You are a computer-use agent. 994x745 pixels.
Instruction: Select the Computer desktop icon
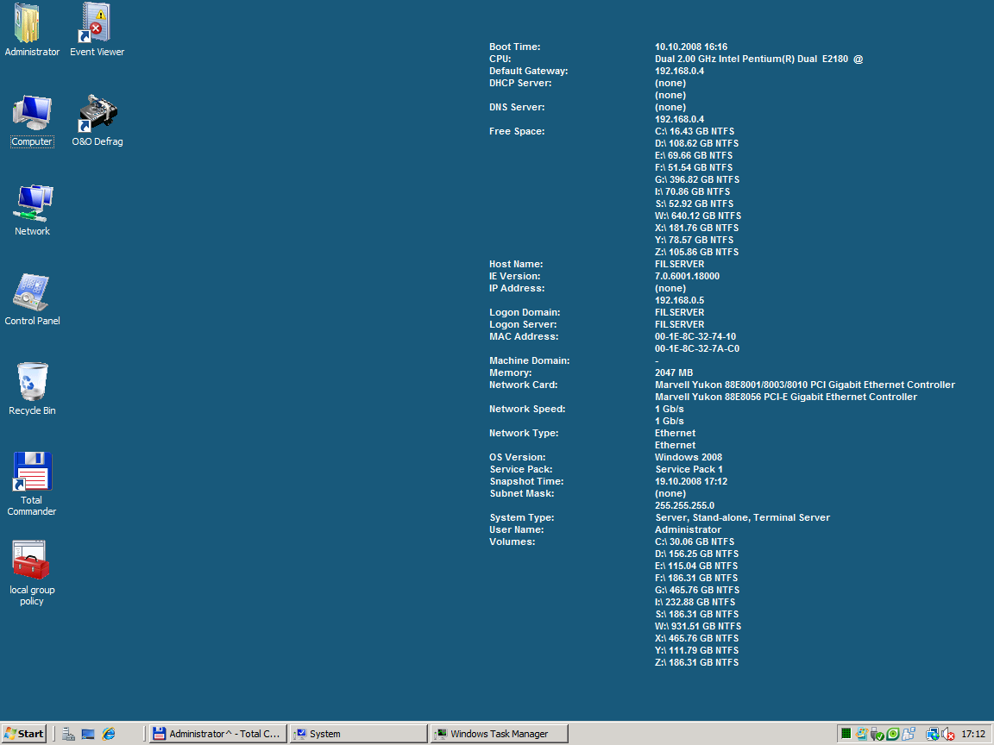[32, 121]
